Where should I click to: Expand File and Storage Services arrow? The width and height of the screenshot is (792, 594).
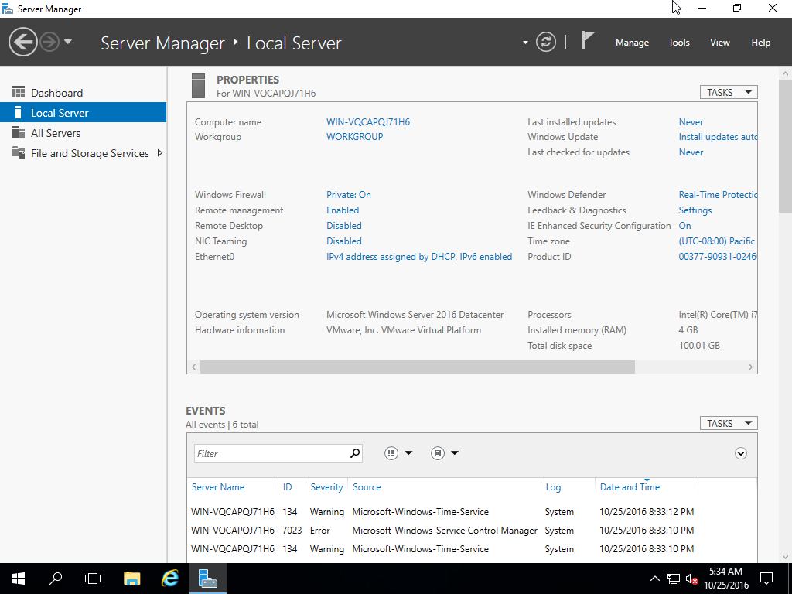[x=159, y=152]
